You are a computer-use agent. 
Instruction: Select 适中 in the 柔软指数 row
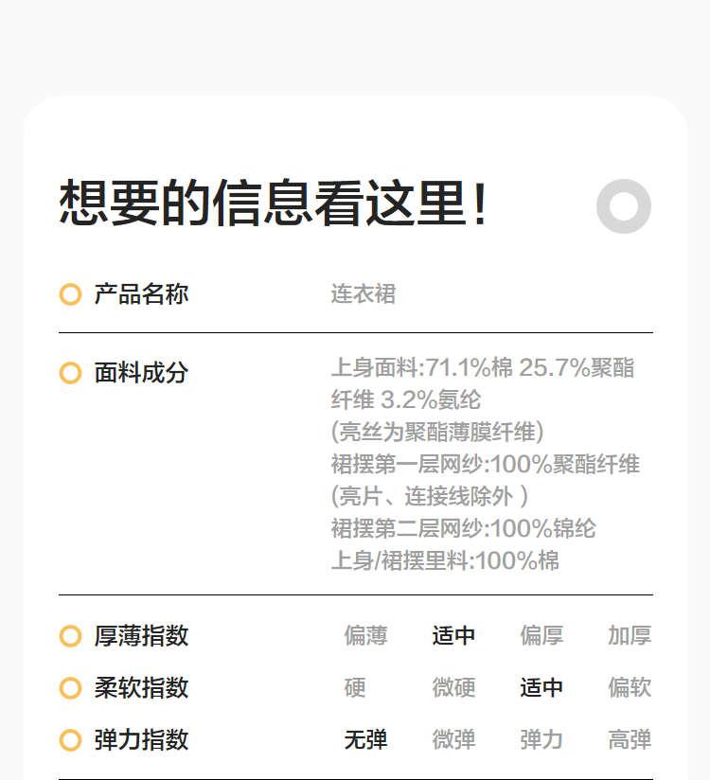pos(541,688)
